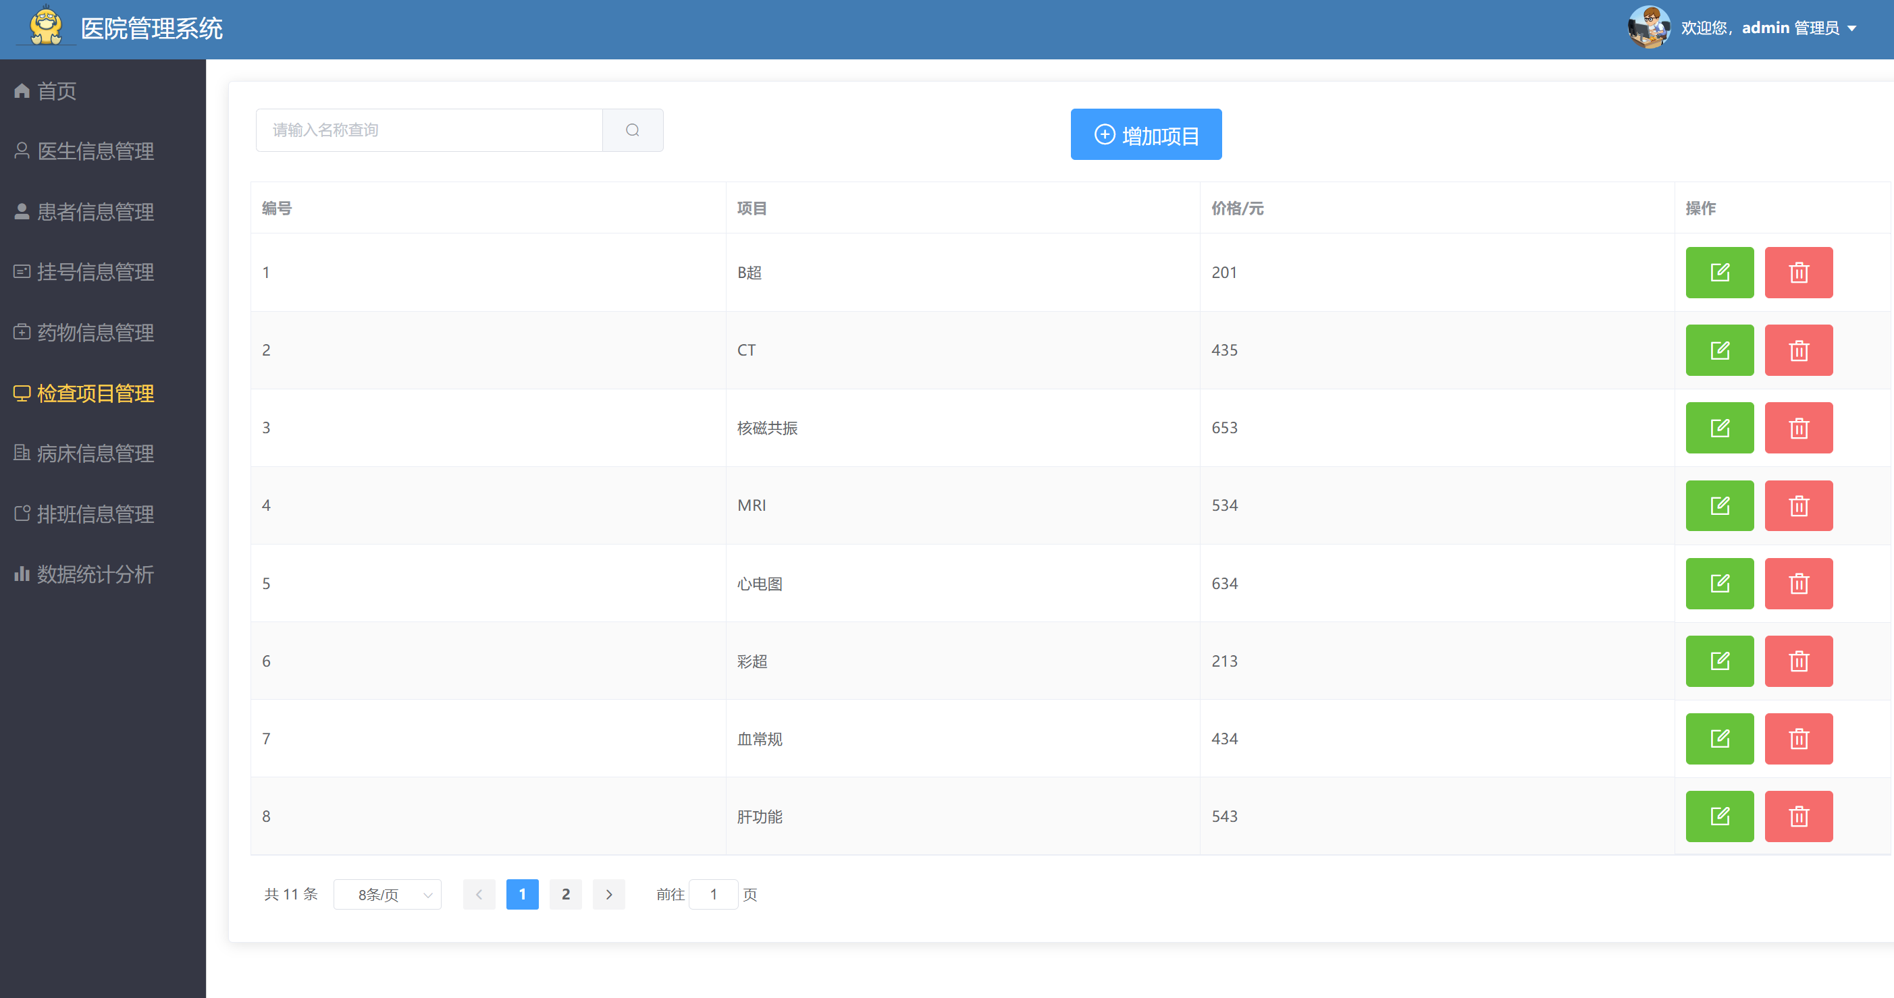Delete the 心电图 item
This screenshot has width=1894, height=998.
coord(1798,584)
